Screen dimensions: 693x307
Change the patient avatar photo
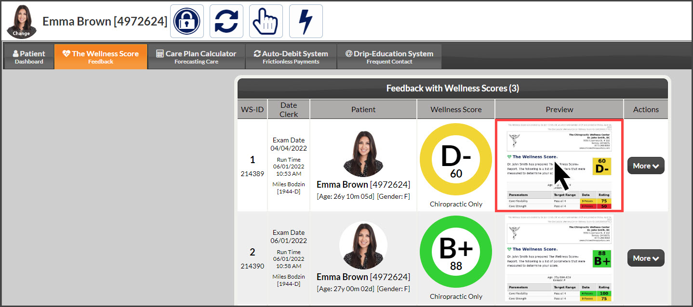tap(21, 22)
